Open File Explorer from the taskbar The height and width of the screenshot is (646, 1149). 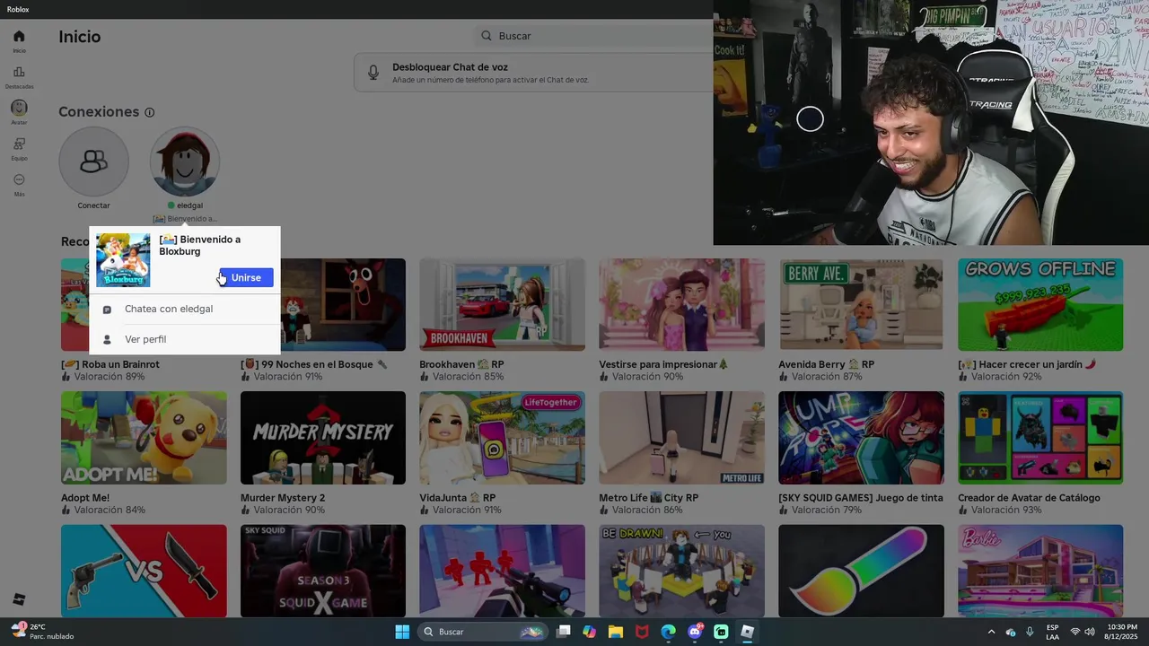[x=616, y=632]
